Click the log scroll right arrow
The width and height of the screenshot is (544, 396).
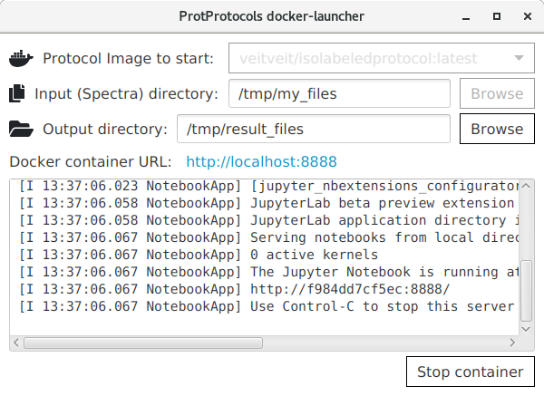[512, 343]
